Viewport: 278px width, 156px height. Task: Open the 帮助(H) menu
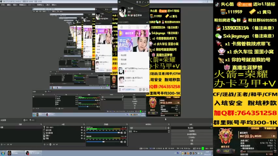(x=54, y=5)
